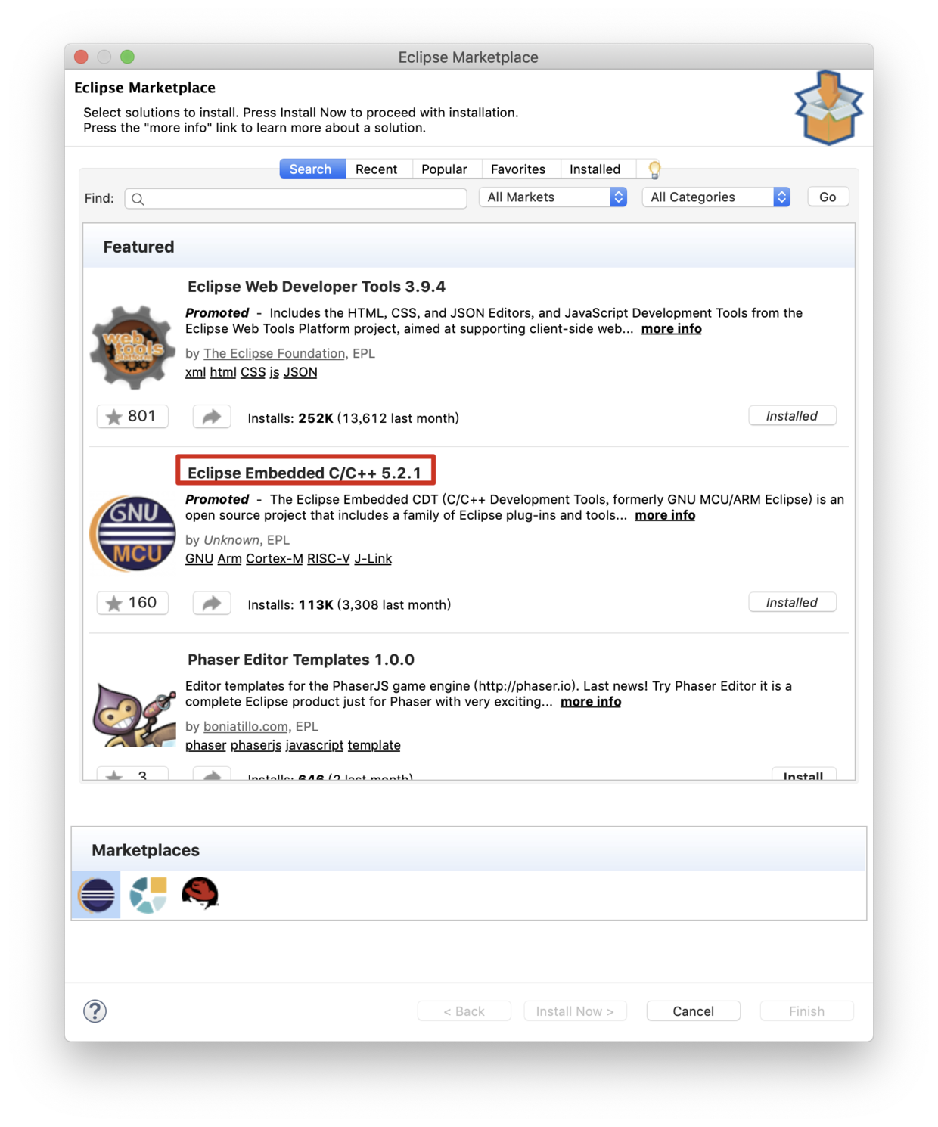
Task: Click the Install Now button
Action: [x=575, y=1011]
